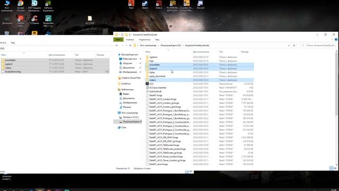
Task: Expand the address bar history dropdown
Action: [x=289, y=46]
